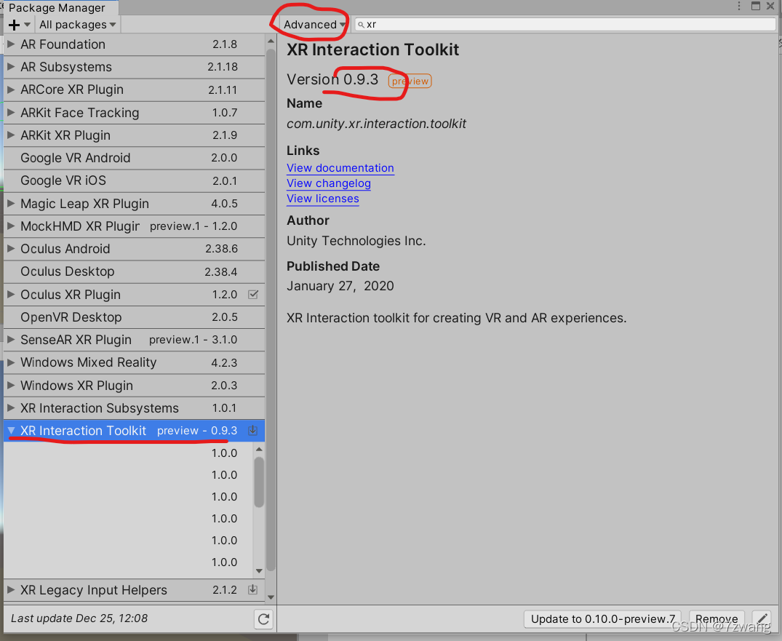
Task: Click the package list vertical scrollbar
Action: 271,309
